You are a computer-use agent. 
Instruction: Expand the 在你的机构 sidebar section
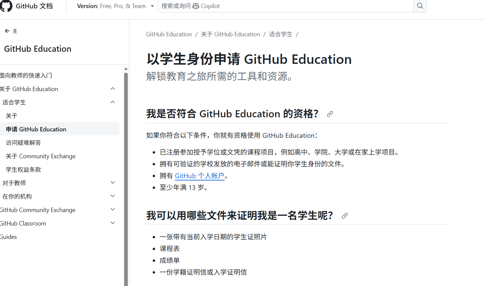coord(113,196)
